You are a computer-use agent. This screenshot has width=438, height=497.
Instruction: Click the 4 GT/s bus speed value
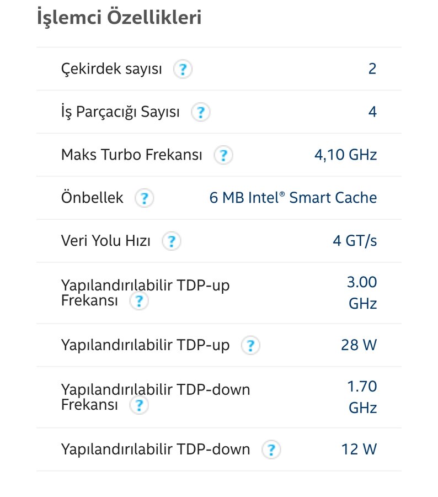[x=355, y=241]
